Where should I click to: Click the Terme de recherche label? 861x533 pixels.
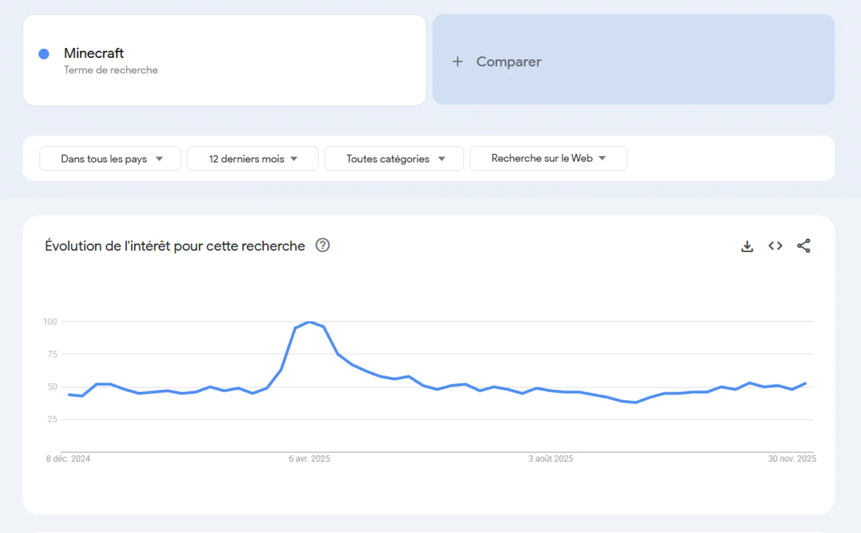click(110, 70)
